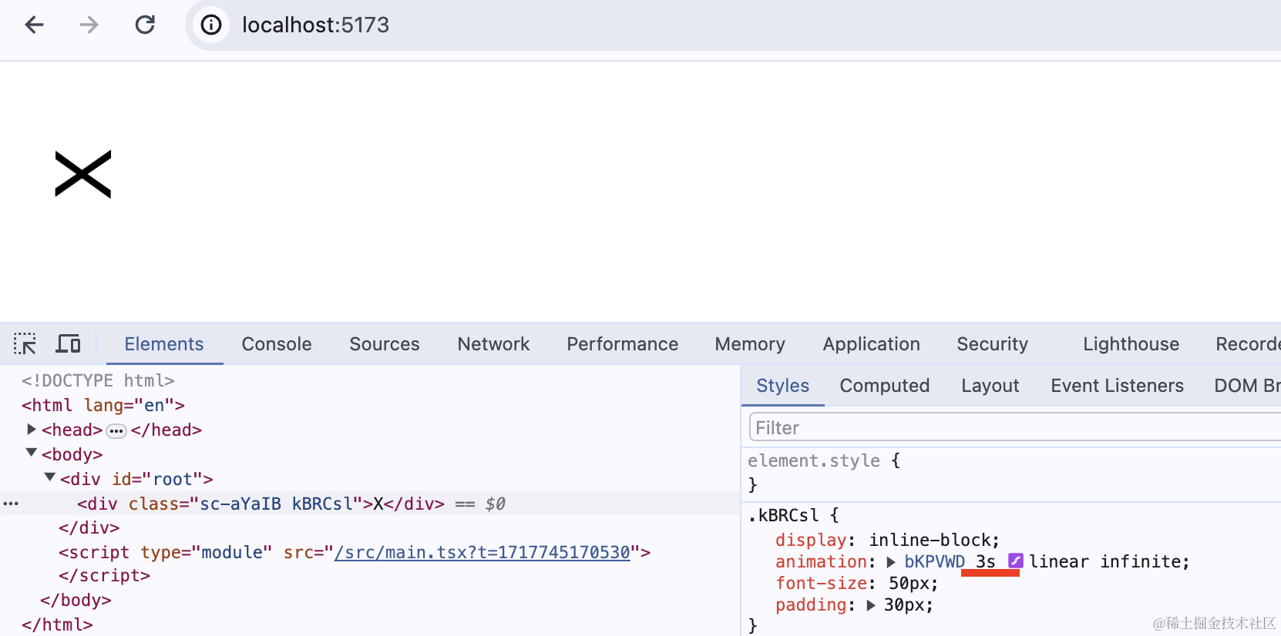Select the Layout sidebar tab

coord(990,386)
